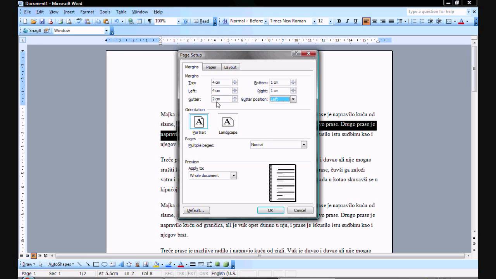The image size is (496, 279).
Task: Open font size dropdown
Action: 331,21
